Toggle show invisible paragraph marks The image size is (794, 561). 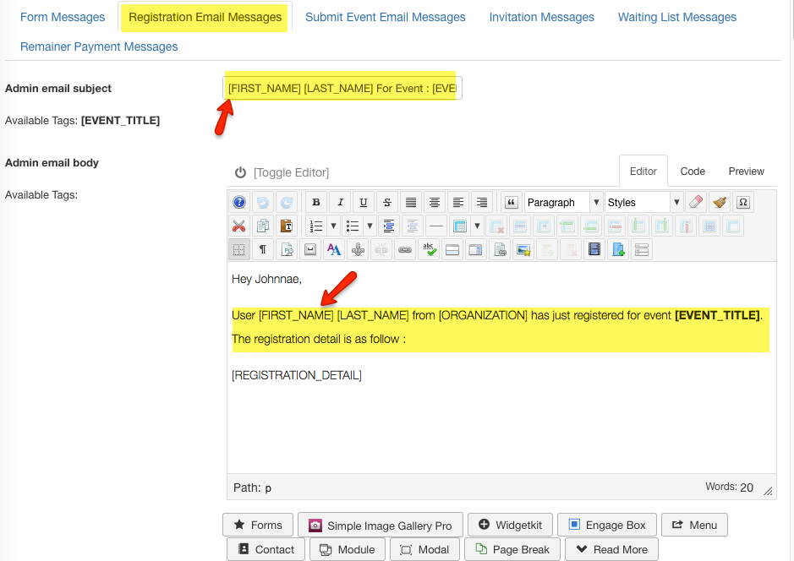264,248
